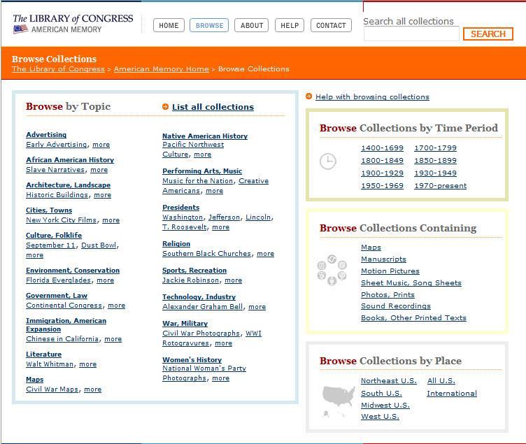Viewport: 526px width, 444px height.
Task: Open Jackie Robinson collection
Action: pos(190,280)
